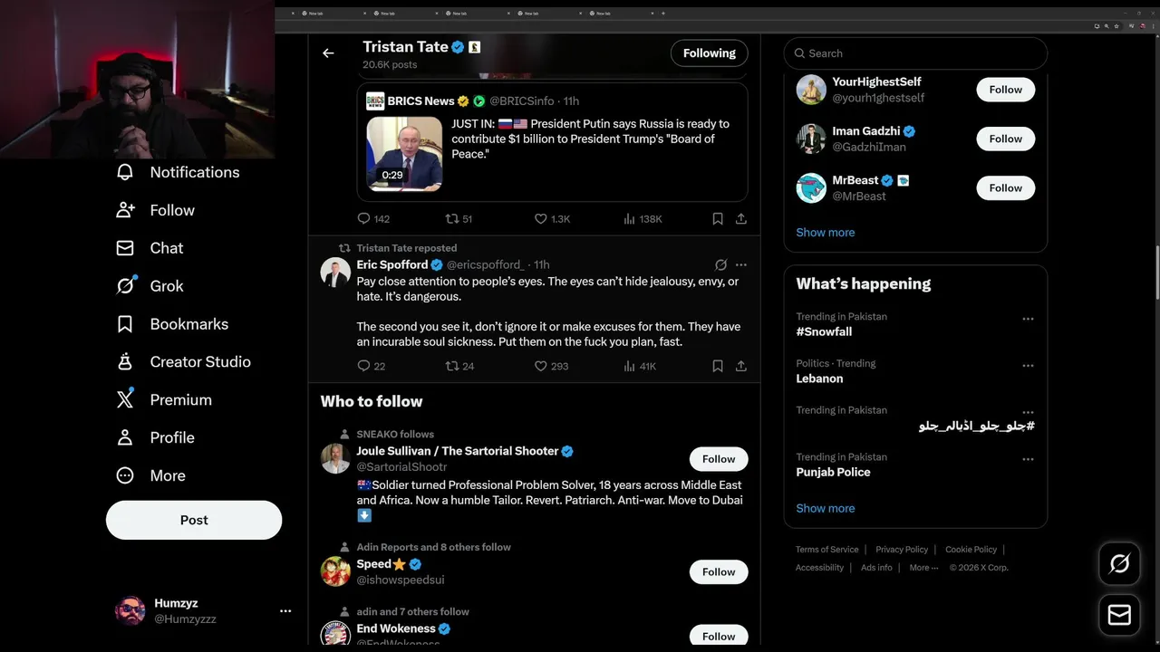The width and height of the screenshot is (1160, 652).
Task: Click Show more under What's happening
Action: 825,508
